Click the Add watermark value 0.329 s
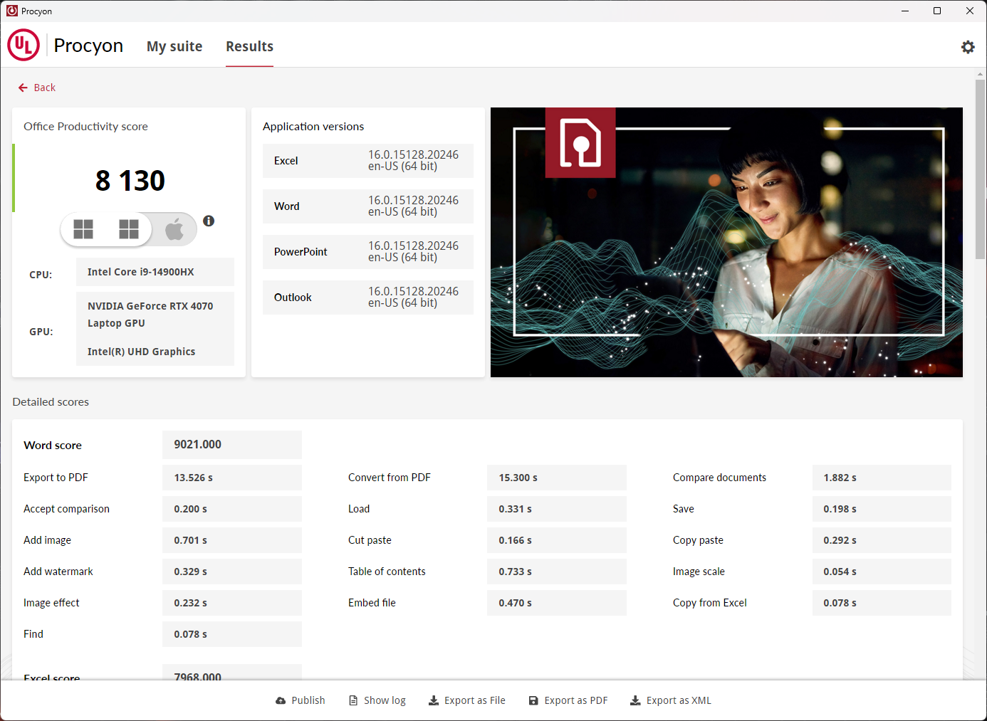 point(232,572)
